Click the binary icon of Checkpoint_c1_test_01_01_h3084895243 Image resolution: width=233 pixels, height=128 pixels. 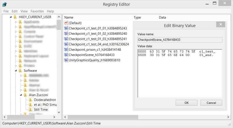pyautogui.click(x=66, y=28)
